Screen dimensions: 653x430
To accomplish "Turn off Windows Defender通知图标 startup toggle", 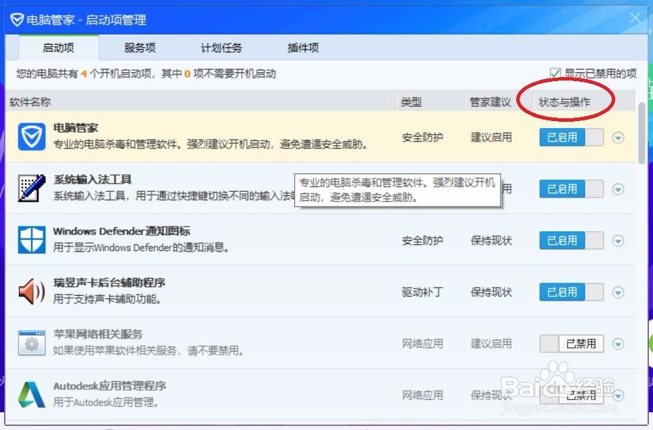I will click(x=571, y=240).
